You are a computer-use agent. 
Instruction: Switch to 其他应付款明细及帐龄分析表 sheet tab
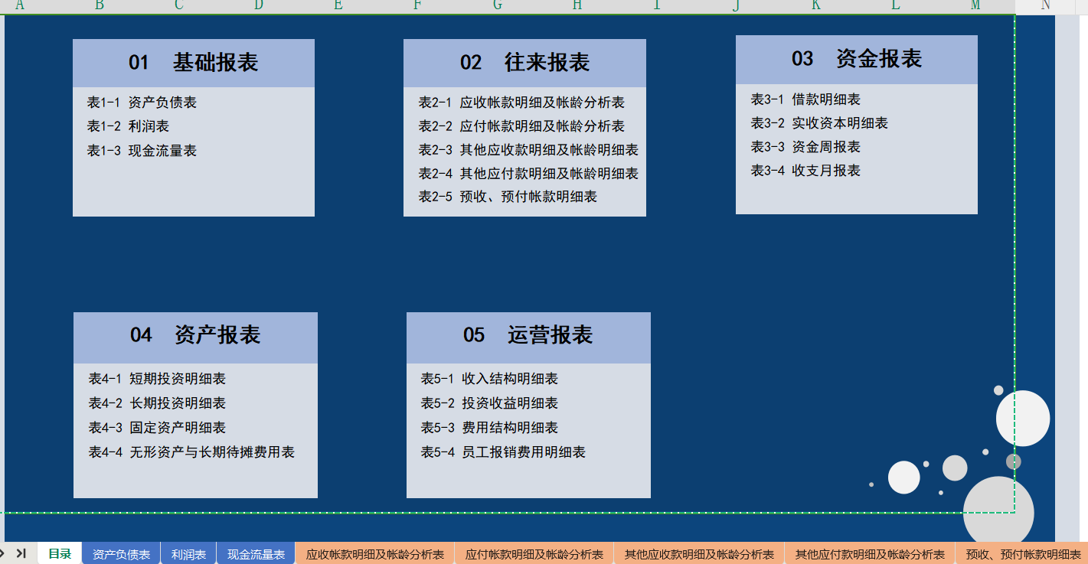click(x=870, y=554)
